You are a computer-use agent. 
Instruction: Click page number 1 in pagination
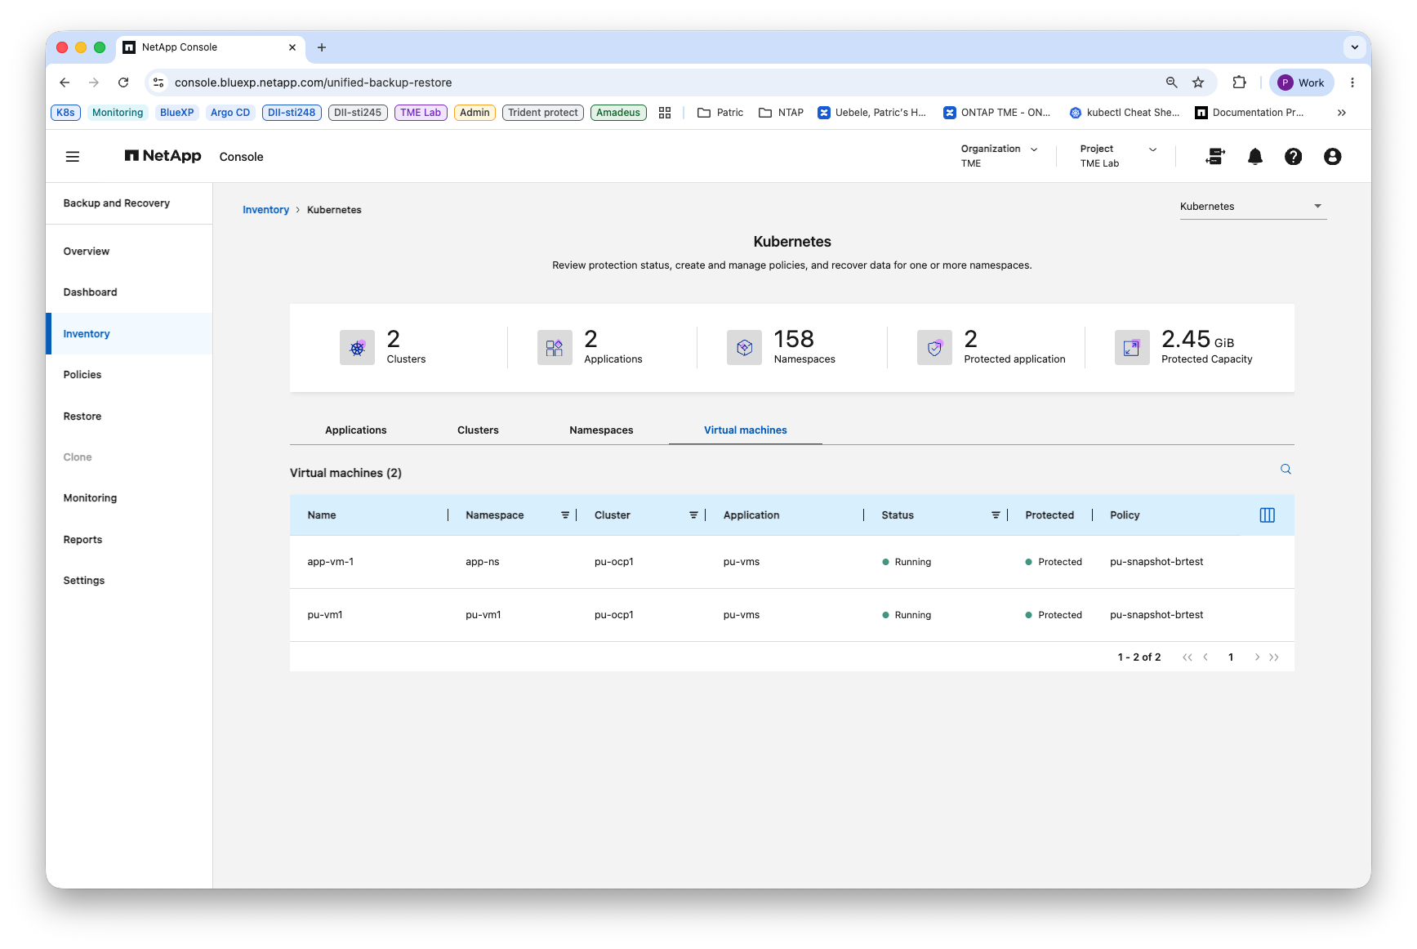click(1231, 657)
